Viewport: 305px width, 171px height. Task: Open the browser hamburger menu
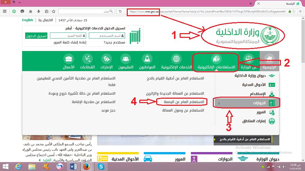point(5,11)
